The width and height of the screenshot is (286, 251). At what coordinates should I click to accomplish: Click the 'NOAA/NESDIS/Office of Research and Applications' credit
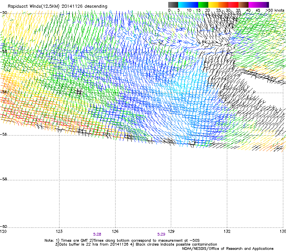click(x=228, y=249)
